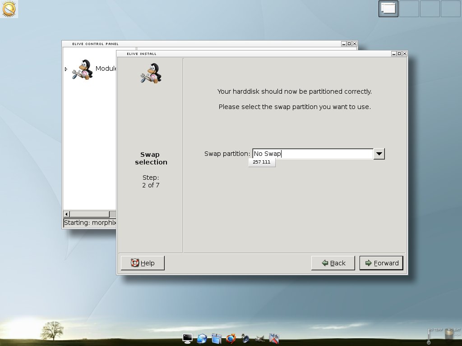Click the 'Swap selection' step heading
The width and height of the screenshot is (462, 346).
click(x=151, y=158)
